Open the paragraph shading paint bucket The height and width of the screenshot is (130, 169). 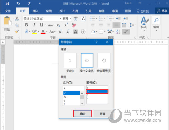tap(93, 32)
